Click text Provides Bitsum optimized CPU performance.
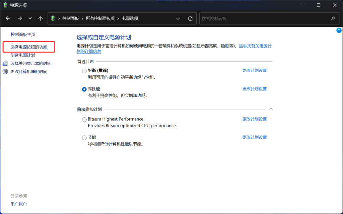 tap(132, 126)
